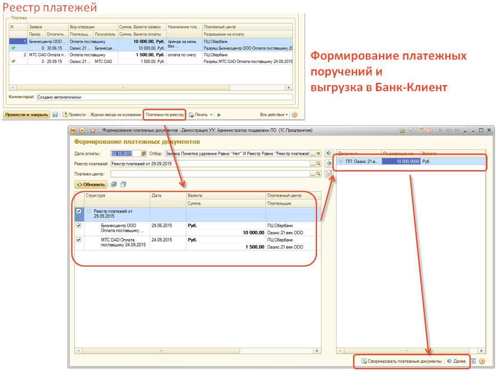Click Сформировать платежные документы button
The image size is (498, 371).
tap(401, 361)
